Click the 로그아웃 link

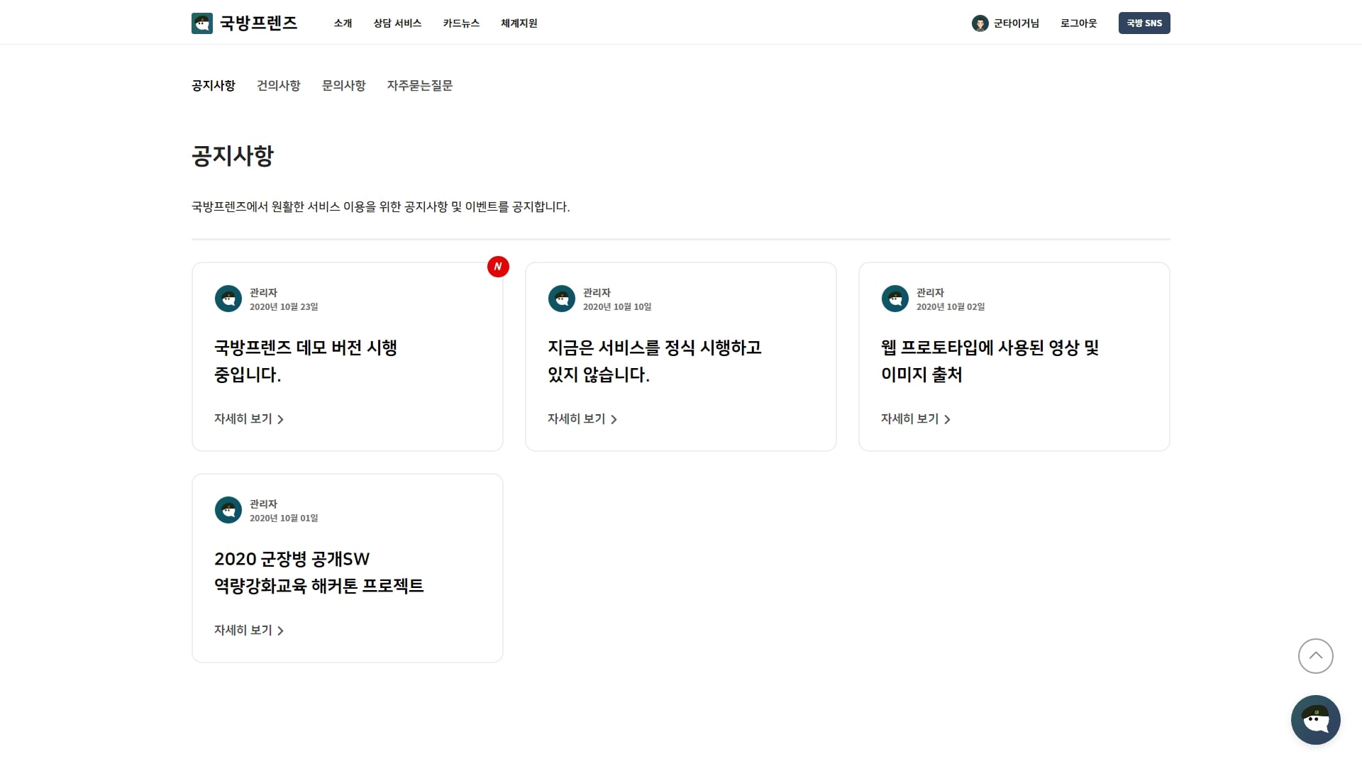[1078, 23]
